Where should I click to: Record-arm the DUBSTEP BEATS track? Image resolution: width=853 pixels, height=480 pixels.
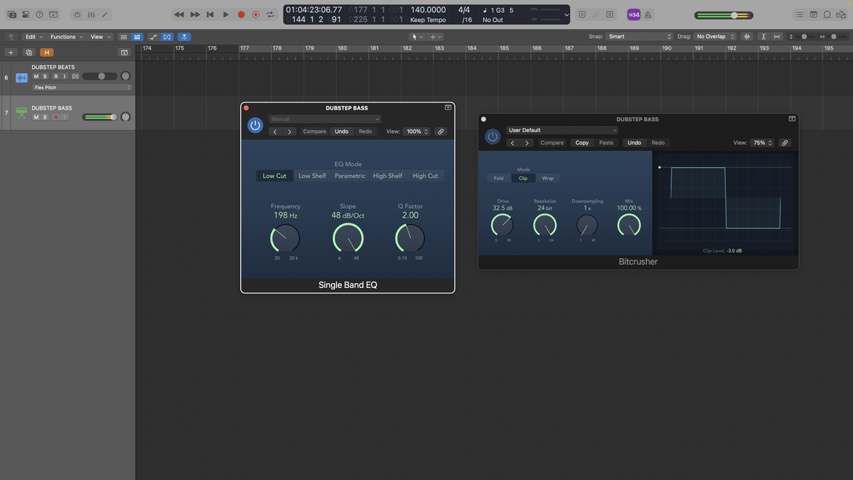[x=55, y=76]
